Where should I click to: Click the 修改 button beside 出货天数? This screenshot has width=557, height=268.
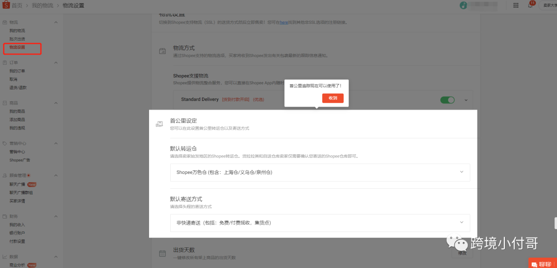pos(462,253)
